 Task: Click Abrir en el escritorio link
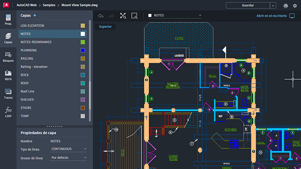click(x=271, y=15)
